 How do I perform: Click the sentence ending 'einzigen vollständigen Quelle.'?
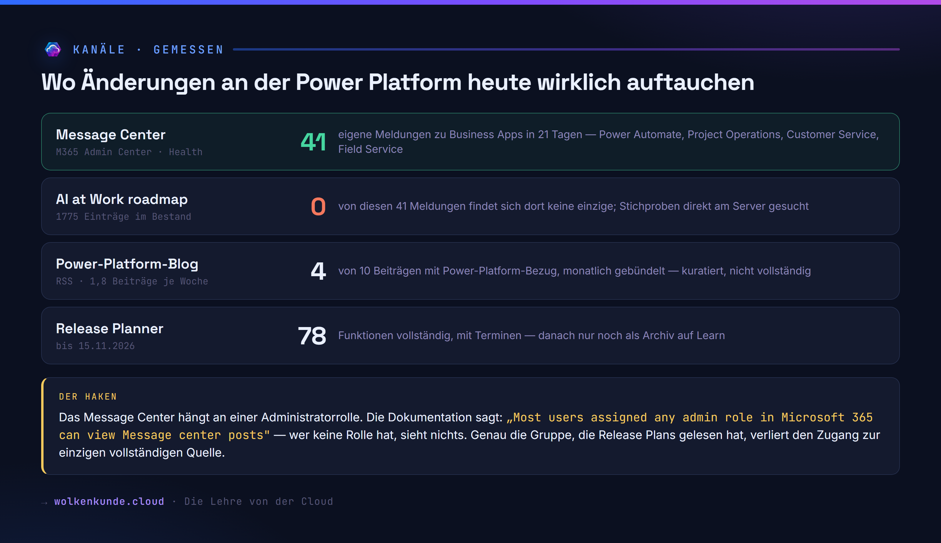[142, 452]
